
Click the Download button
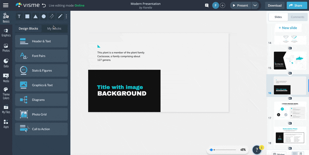274,5
